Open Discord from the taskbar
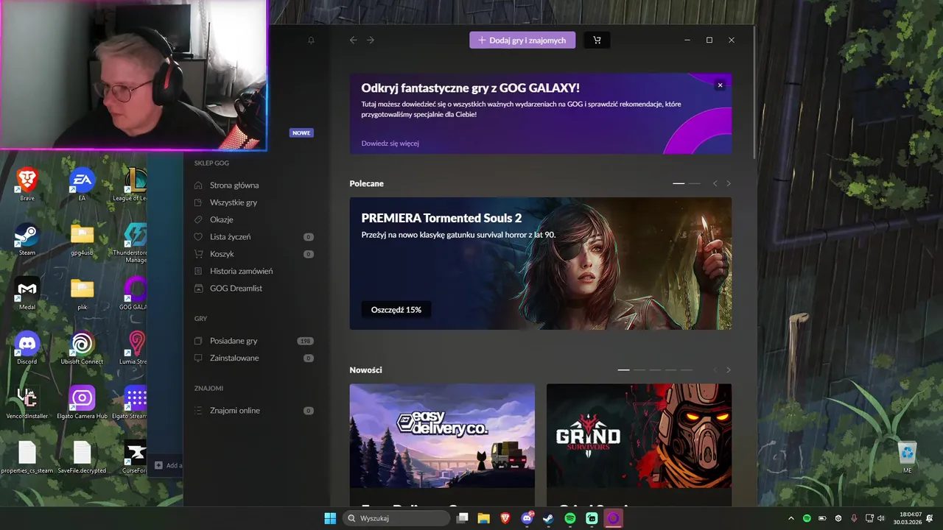943x530 pixels. pos(527,518)
